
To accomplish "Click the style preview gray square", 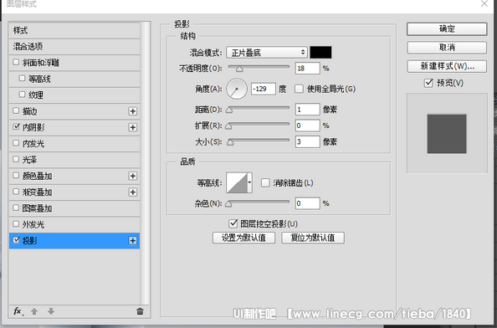I will (447, 134).
